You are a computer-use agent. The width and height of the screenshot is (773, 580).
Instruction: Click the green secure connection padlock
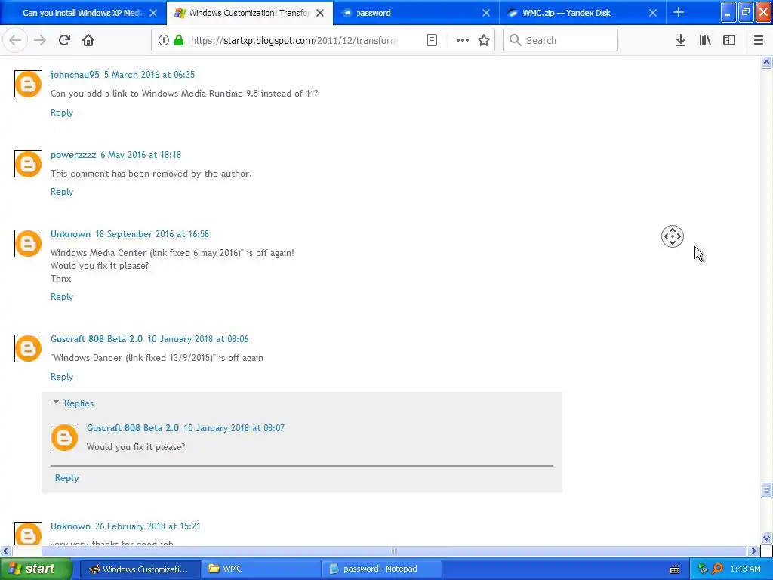point(179,40)
